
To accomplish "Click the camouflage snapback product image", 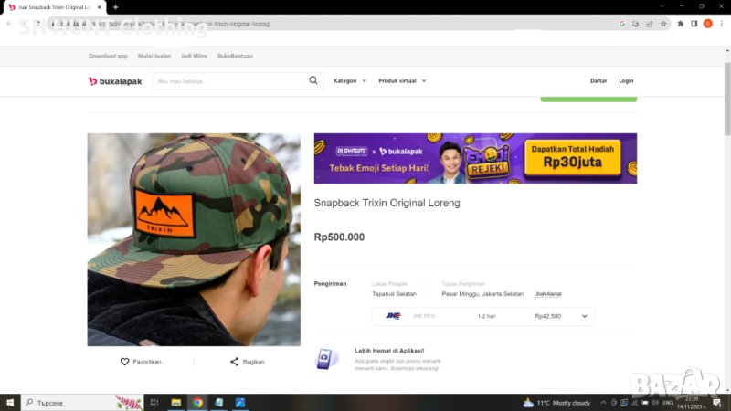I will coord(194,239).
